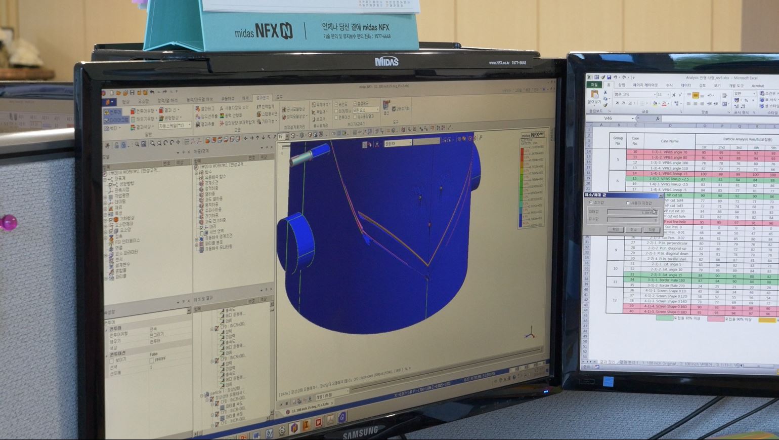Image resolution: width=779 pixels, height=440 pixels.
Task: Click 임의선추출 line extraction tool
Action: coord(207,116)
